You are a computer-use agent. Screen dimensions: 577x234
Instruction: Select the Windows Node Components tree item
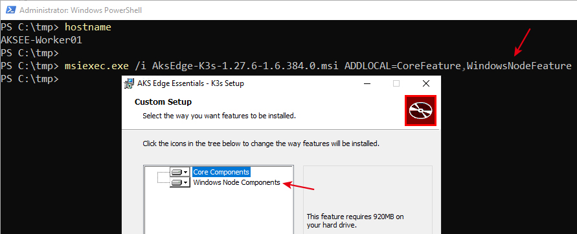pyautogui.click(x=236, y=182)
